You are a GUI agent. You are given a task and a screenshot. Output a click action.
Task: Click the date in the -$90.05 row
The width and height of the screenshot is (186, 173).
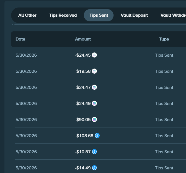click(x=26, y=120)
